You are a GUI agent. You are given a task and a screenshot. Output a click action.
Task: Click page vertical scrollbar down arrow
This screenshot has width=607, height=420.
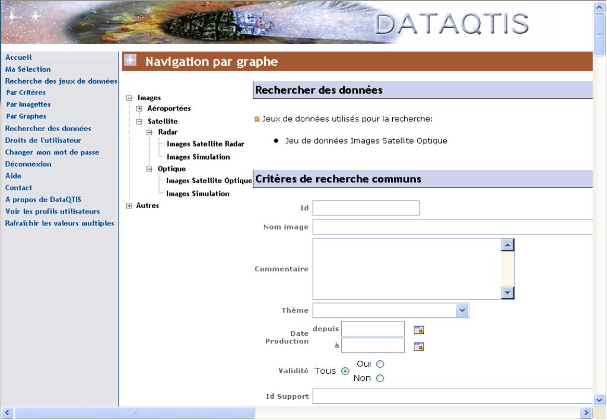599,400
